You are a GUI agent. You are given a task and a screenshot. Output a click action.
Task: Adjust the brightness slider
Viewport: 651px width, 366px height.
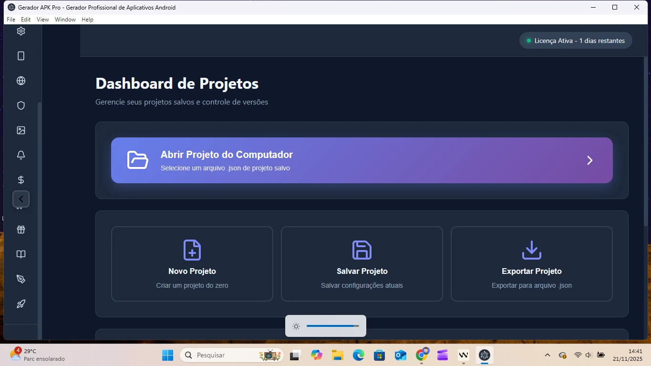pos(332,326)
